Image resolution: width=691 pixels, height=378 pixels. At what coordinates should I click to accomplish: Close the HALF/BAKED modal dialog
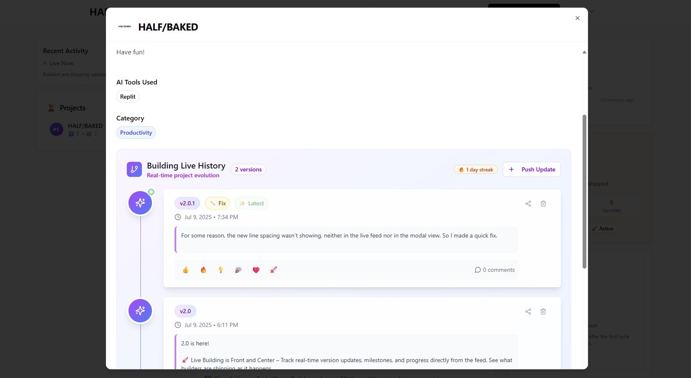[x=577, y=18]
